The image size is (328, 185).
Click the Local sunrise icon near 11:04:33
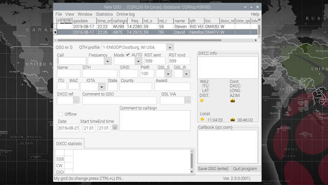pyautogui.click(x=202, y=119)
